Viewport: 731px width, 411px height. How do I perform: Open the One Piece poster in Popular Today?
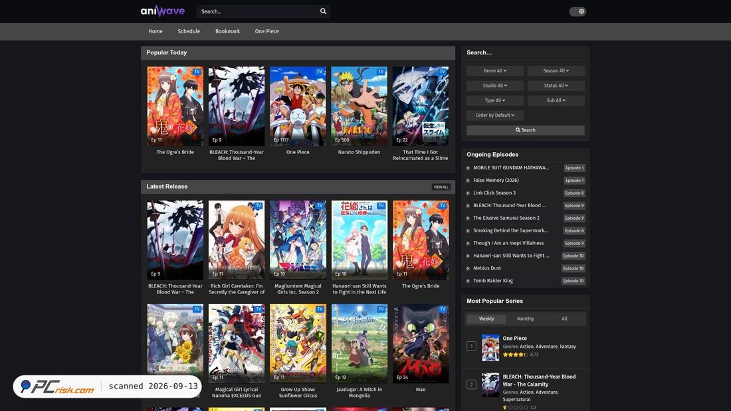[298, 106]
